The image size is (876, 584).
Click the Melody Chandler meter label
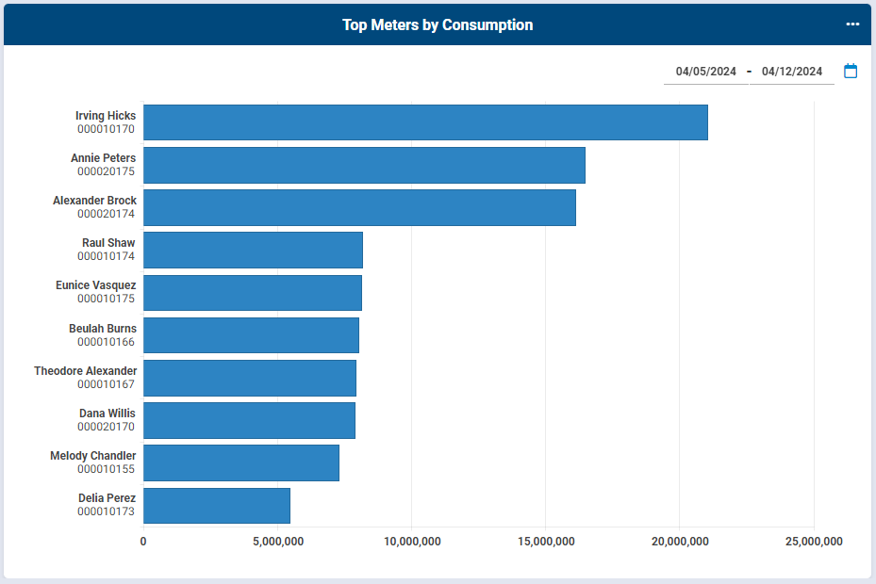coord(92,456)
